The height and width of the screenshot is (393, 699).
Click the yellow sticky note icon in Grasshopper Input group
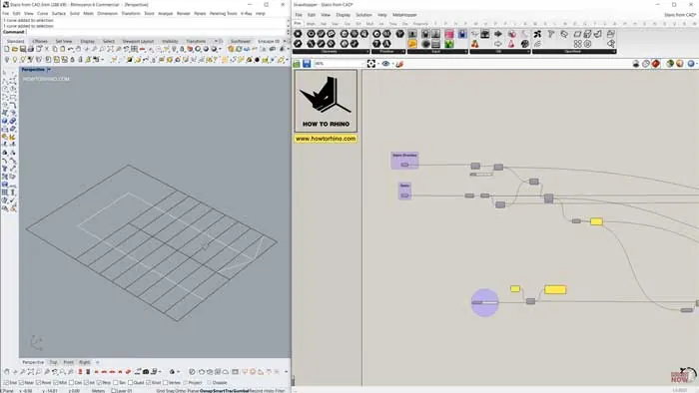pyautogui.click(x=412, y=44)
